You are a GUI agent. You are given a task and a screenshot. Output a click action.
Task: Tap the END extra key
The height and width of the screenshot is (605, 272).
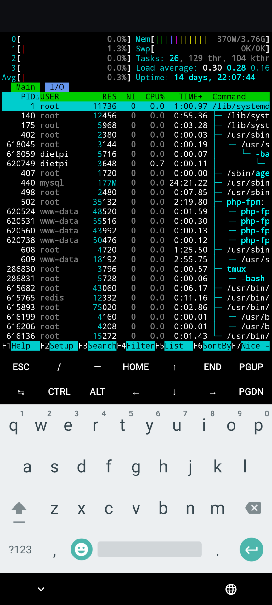coord(212,367)
